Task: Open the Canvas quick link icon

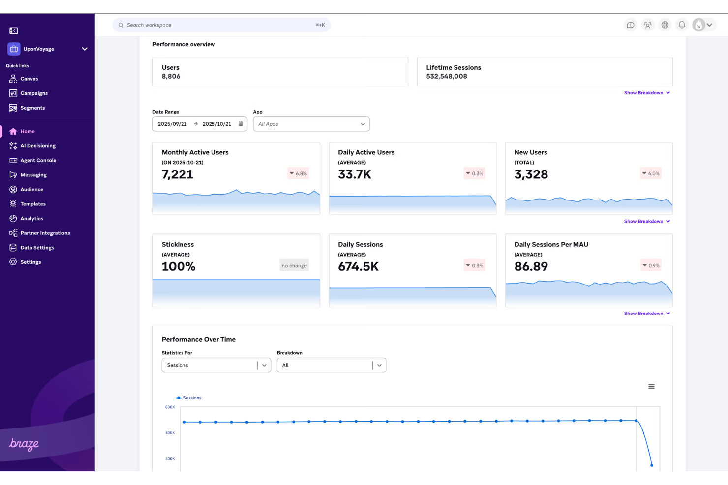Action: pos(13,79)
